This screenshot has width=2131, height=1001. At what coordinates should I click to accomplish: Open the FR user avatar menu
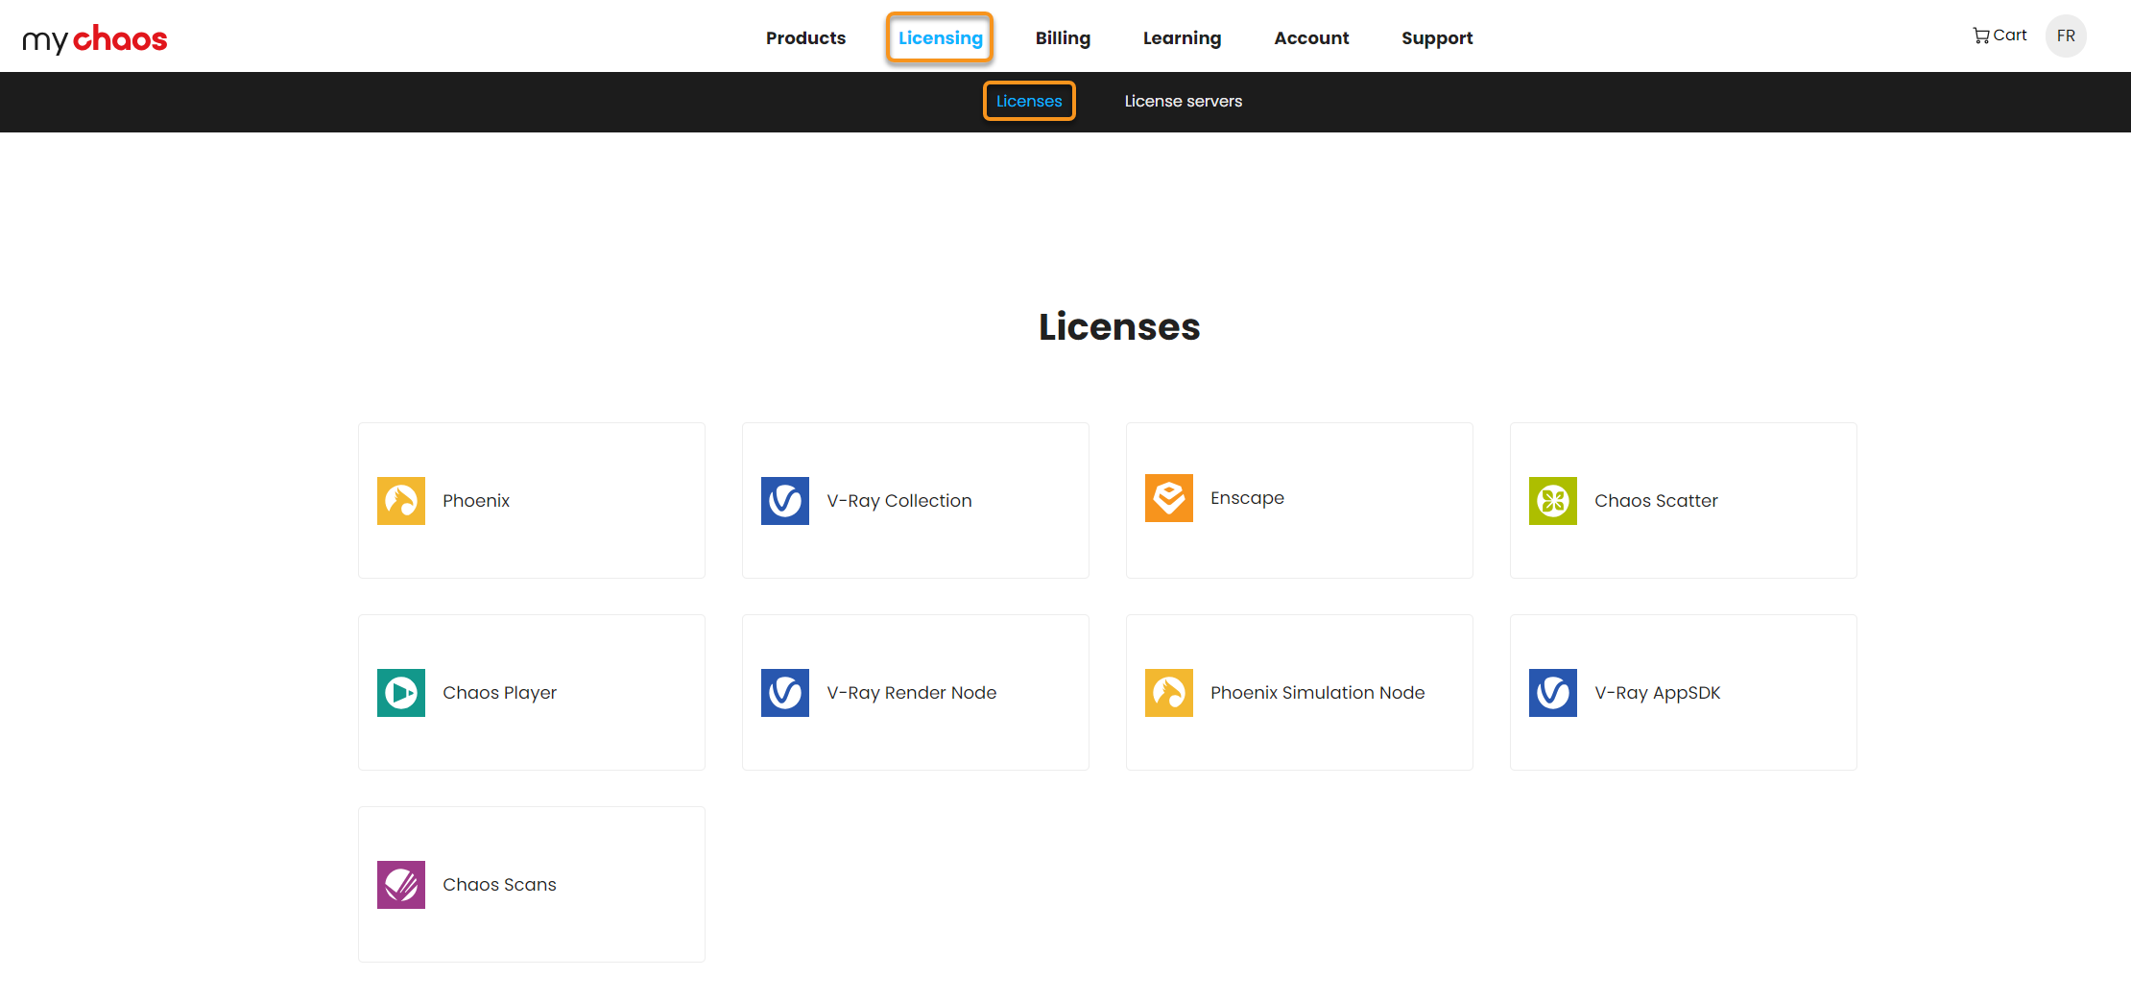coord(2066,36)
